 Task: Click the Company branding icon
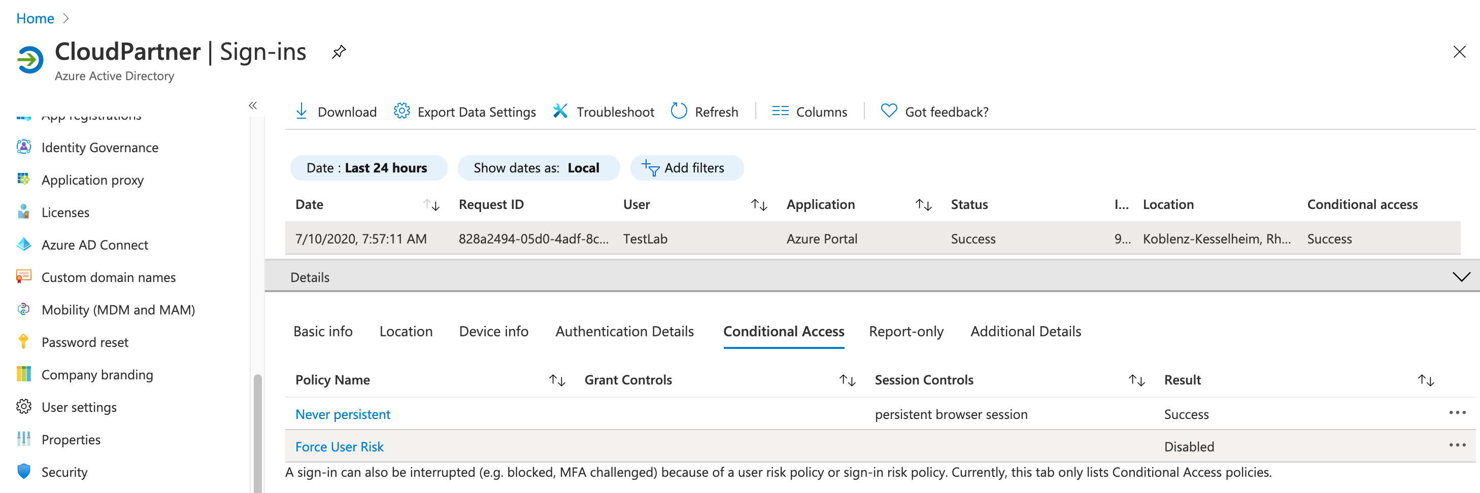coord(23,374)
